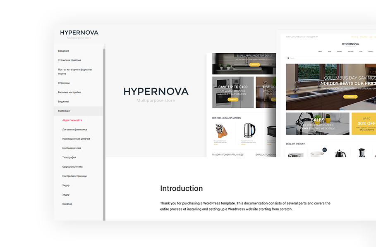
Task: Click the Small Appliance Top Deals banner
Action: click(244, 64)
